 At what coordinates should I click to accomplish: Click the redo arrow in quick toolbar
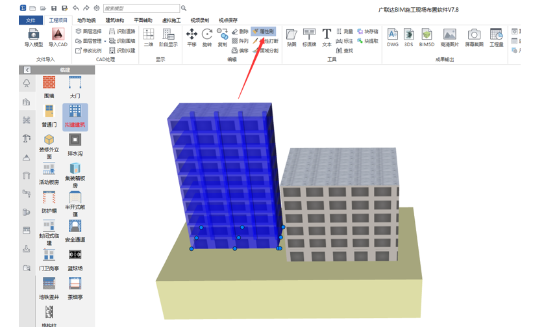(86, 8)
